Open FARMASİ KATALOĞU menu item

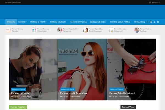coord(79,22)
